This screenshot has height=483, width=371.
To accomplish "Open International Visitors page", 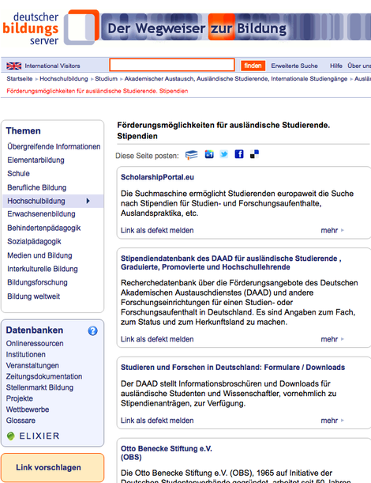I will (52, 66).
